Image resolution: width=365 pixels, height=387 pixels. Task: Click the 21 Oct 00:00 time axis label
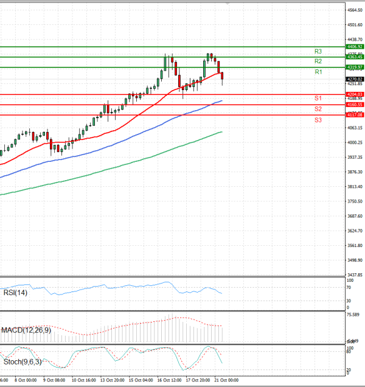click(227, 380)
